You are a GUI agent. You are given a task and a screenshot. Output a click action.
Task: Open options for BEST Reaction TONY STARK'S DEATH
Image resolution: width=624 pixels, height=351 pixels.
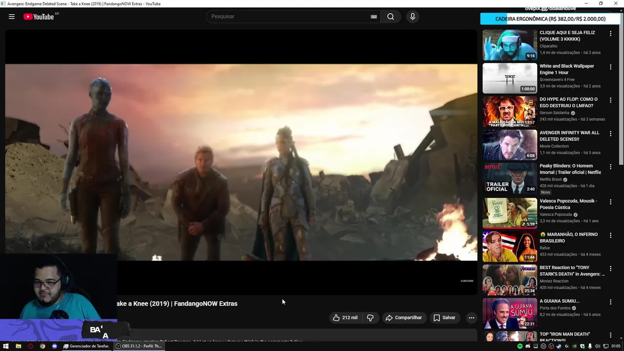610,269
